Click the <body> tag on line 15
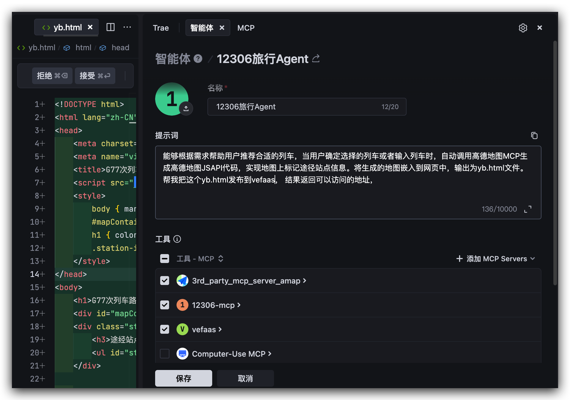 (x=68, y=287)
